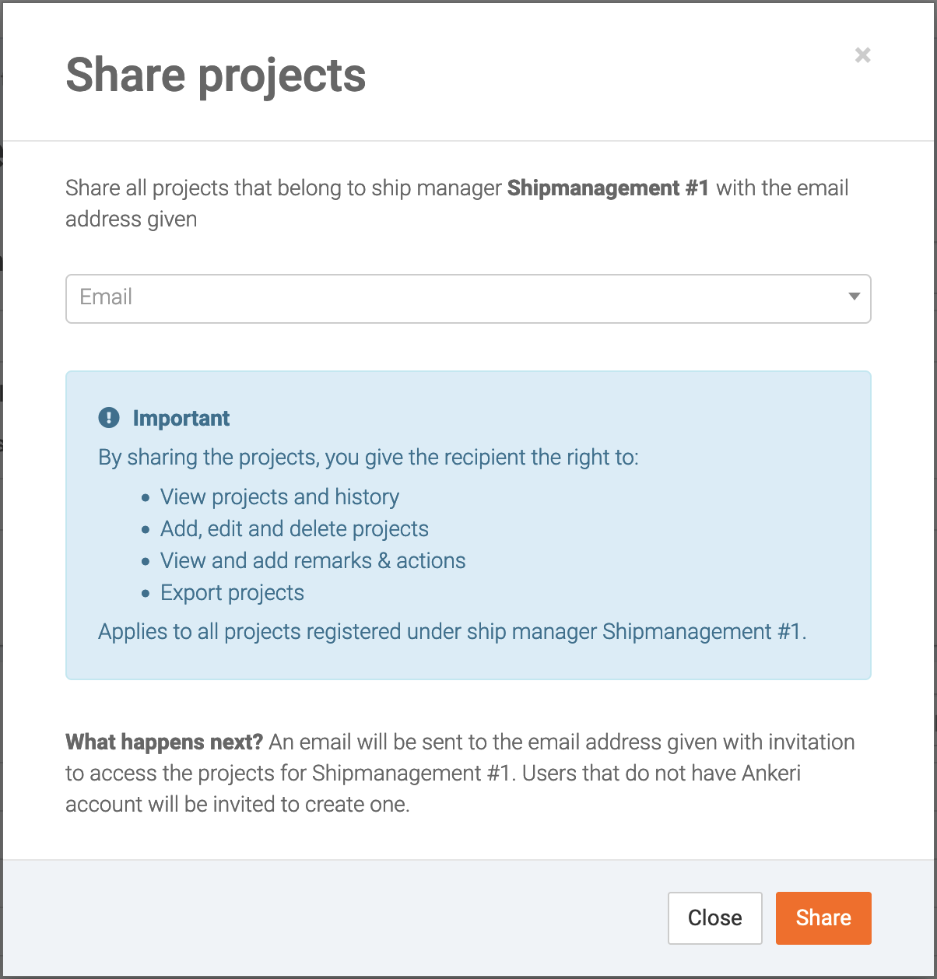Click the orange Share button
The height and width of the screenshot is (979, 937).
click(x=823, y=918)
